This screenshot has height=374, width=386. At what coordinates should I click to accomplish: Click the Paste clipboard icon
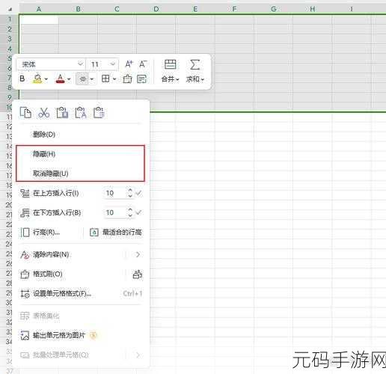pyautogui.click(x=62, y=113)
